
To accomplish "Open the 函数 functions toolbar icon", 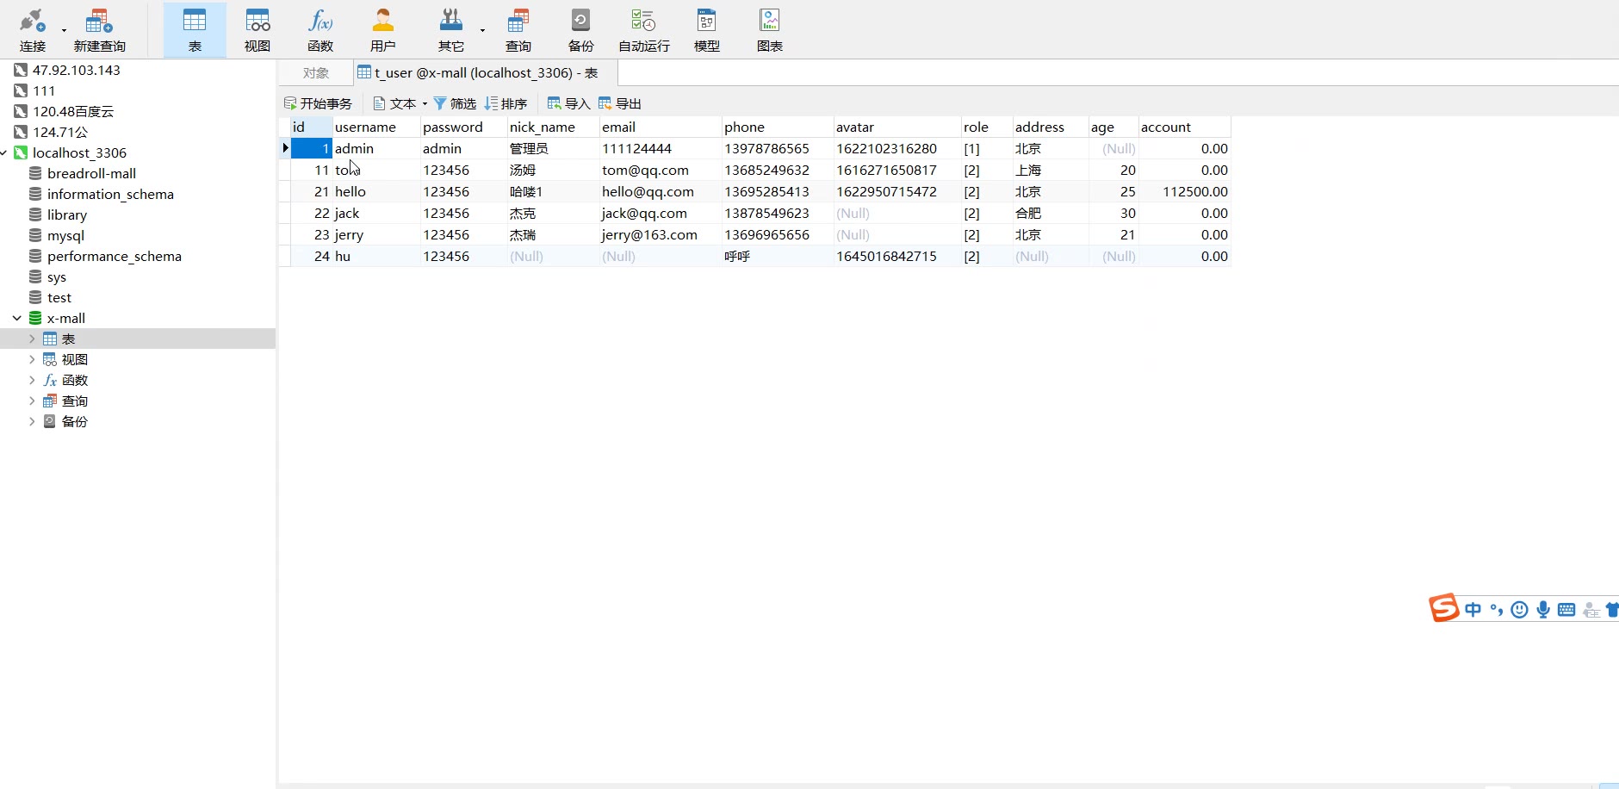I will pyautogui.click(x=320, y=29).
